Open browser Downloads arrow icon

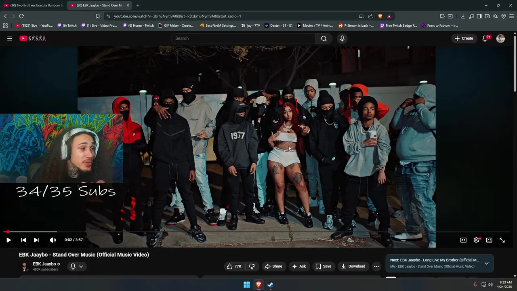click(x=463, y=16)
